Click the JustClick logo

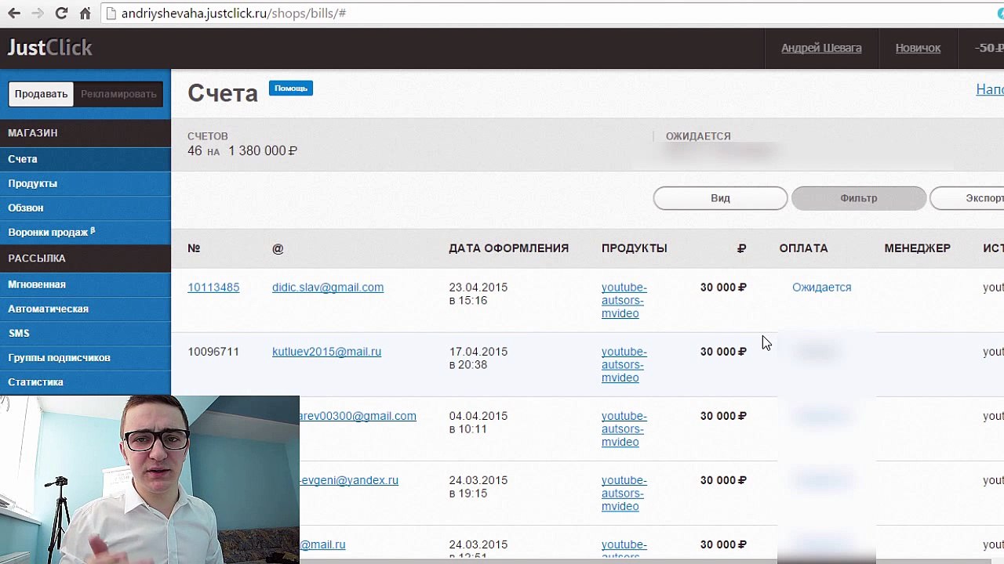[50, 48]
